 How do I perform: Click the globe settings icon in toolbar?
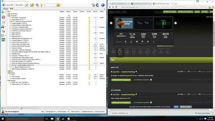pos(37,5)
